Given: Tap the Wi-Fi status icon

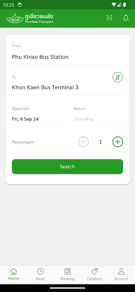Looking at the screenshot, I should 113,5.
